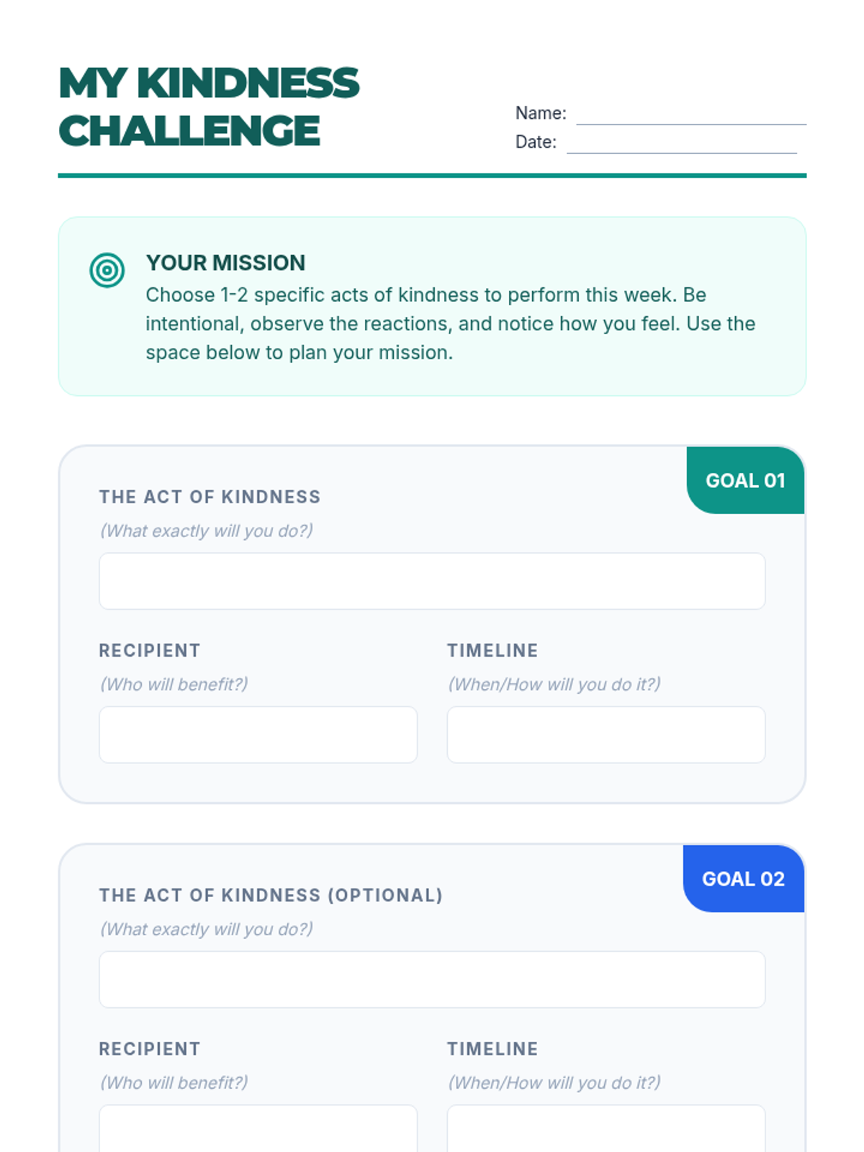Click the Goal 01 Recipient label
864x1152 pixels.
150,650
